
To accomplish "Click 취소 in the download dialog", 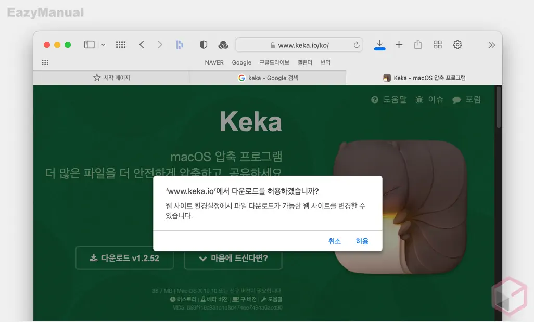I will 335,241.
